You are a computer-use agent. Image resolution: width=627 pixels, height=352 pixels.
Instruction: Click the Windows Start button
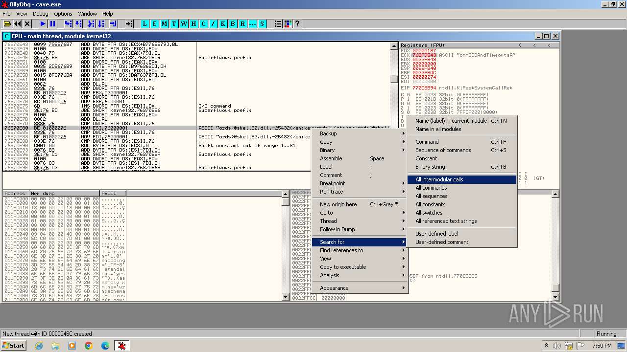point(14,346)
